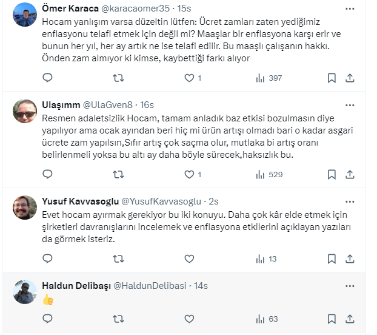Like Ömer Karaca's tweet

point(190,78)
